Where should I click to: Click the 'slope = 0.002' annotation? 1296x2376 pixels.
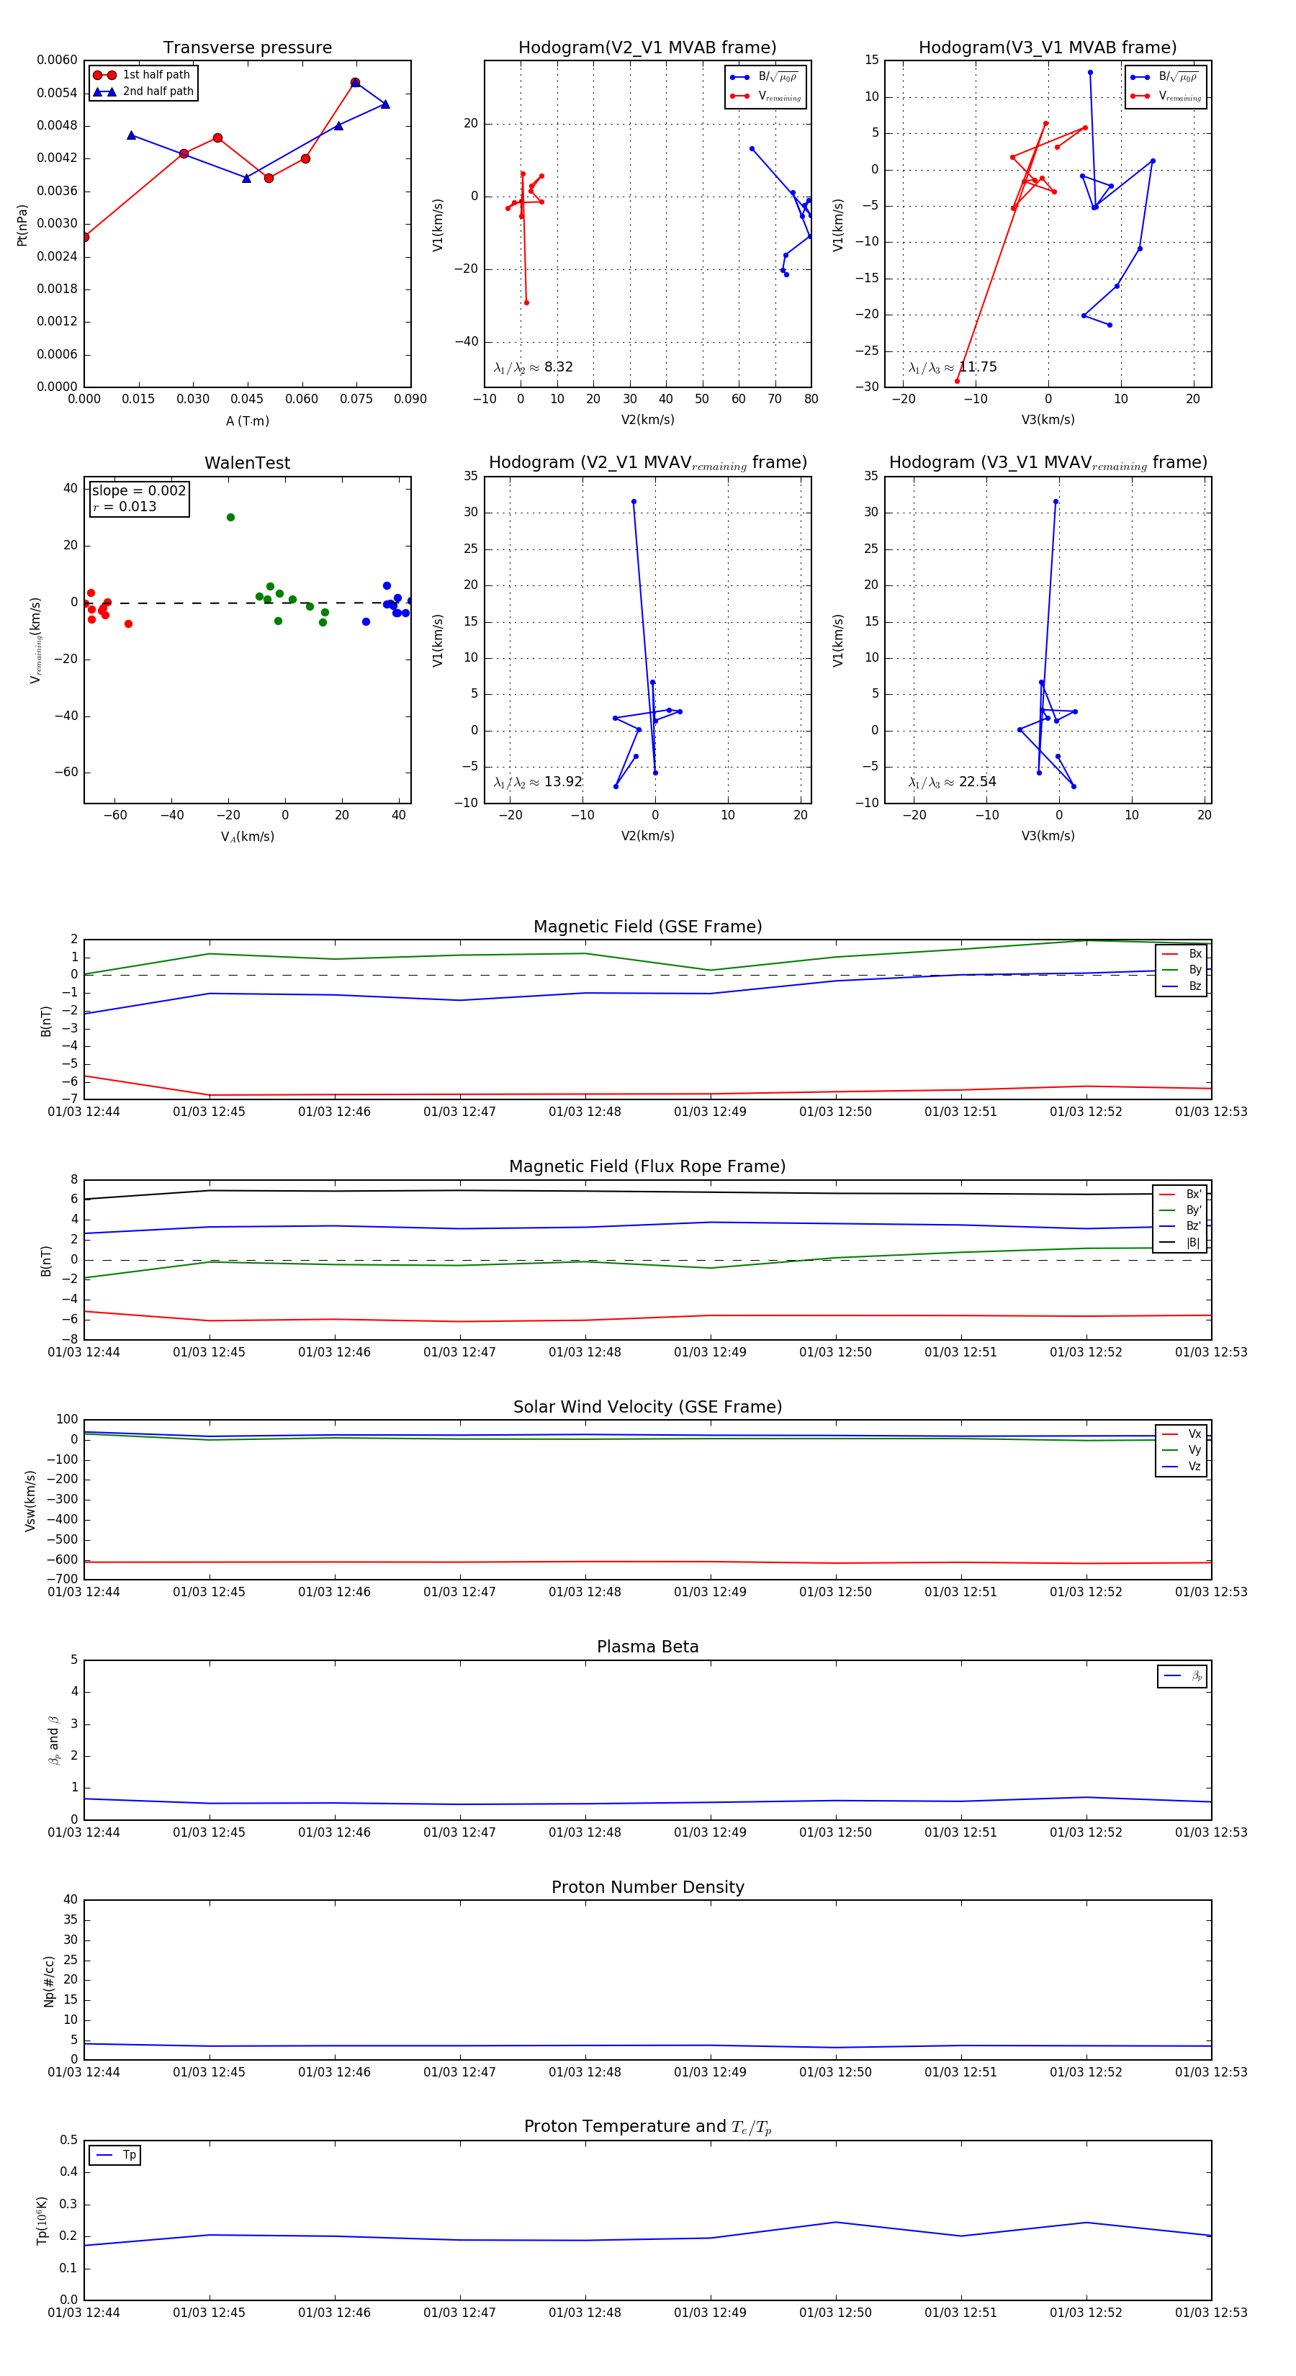click(x=138, y=491)
